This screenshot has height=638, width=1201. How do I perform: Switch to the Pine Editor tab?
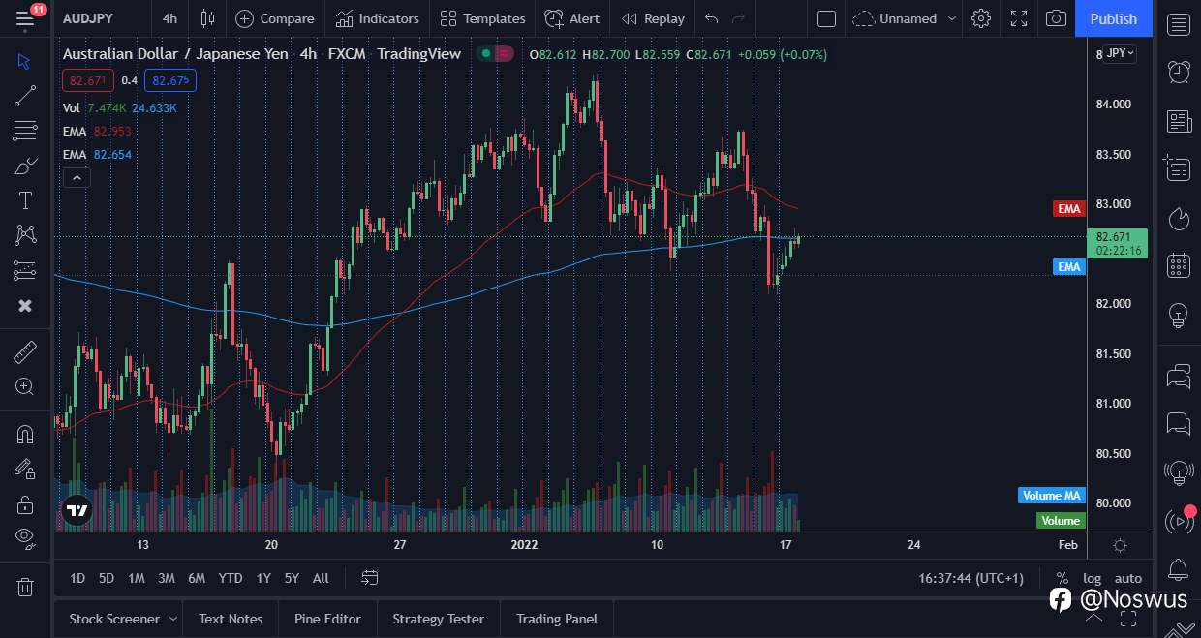[x=327, y=619]
